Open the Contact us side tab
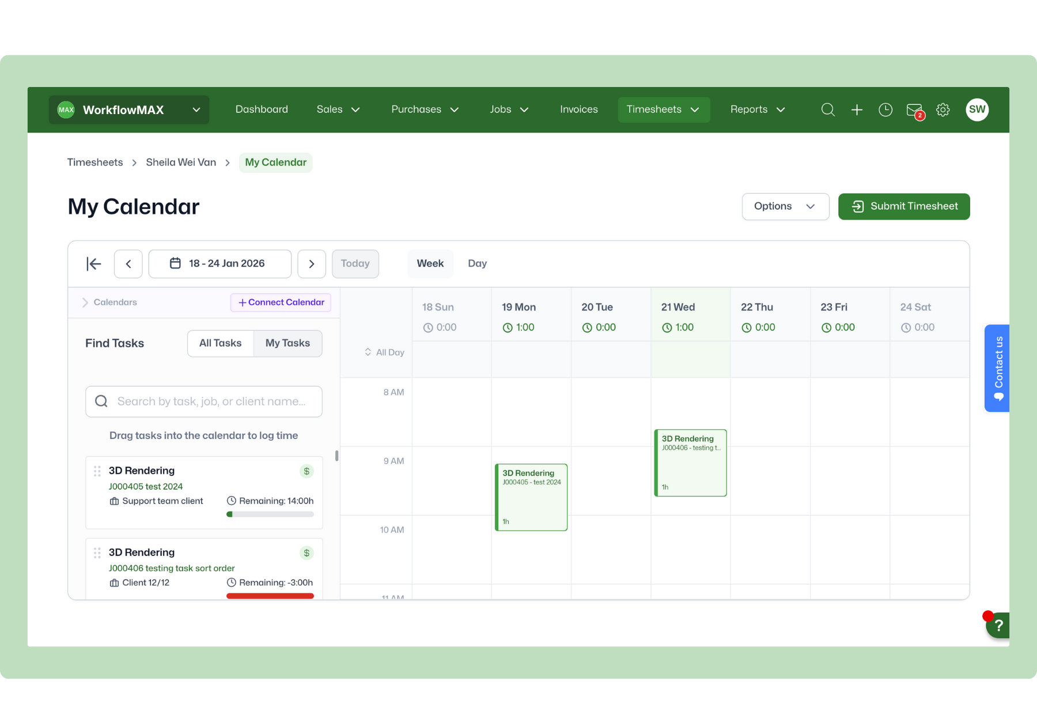 tap(997, 368)
